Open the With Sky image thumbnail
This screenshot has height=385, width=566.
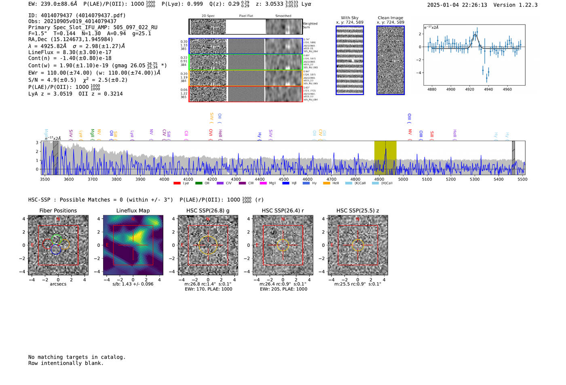pos(350,60)
